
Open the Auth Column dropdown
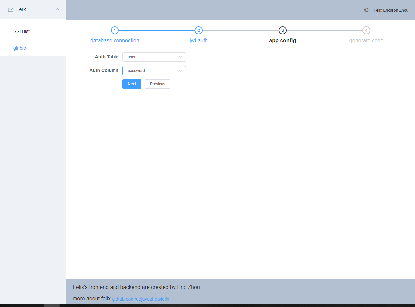click(154, 71)
